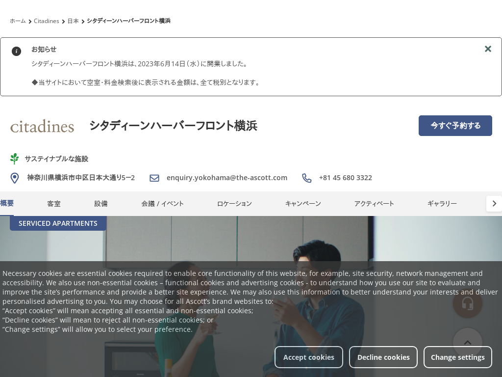This screenshot has width=502, height=377.
Task: Click the notice line about 2023年6月14日 opening
Action: click(x=140, y=64)
